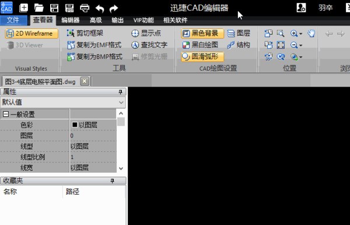This screenshot has height=225, width=350.
Task: Open the 结构 structure tool
Action: point(239,45)
